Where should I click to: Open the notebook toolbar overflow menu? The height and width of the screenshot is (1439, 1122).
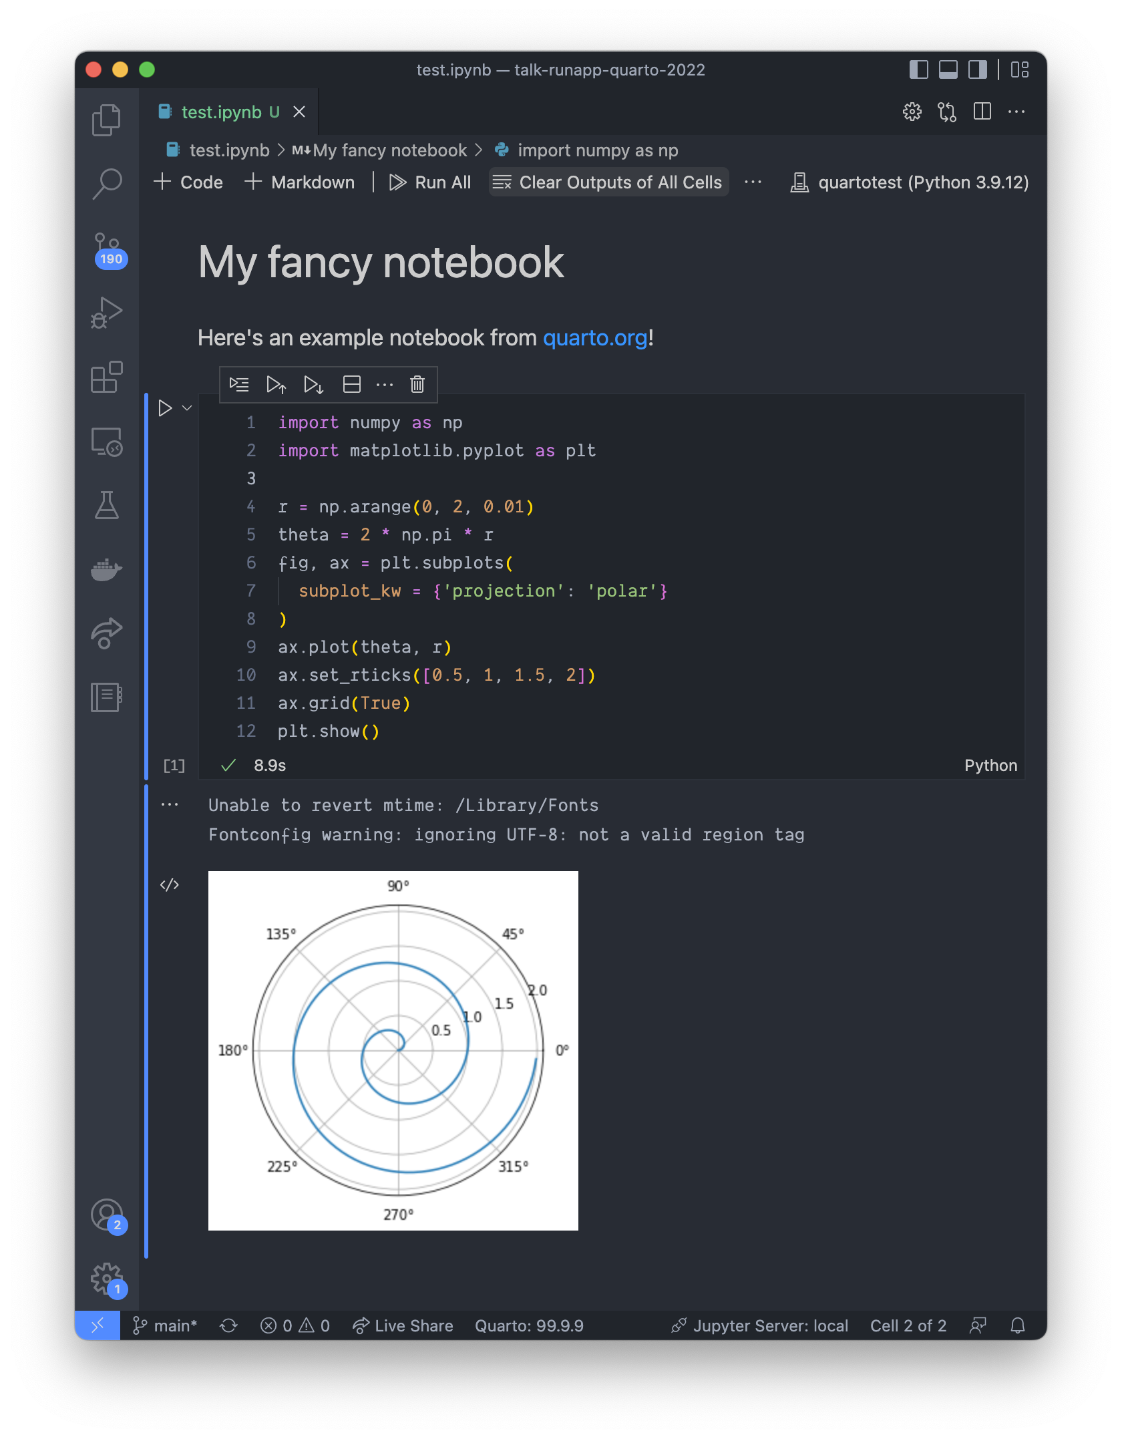coord(753,182)
